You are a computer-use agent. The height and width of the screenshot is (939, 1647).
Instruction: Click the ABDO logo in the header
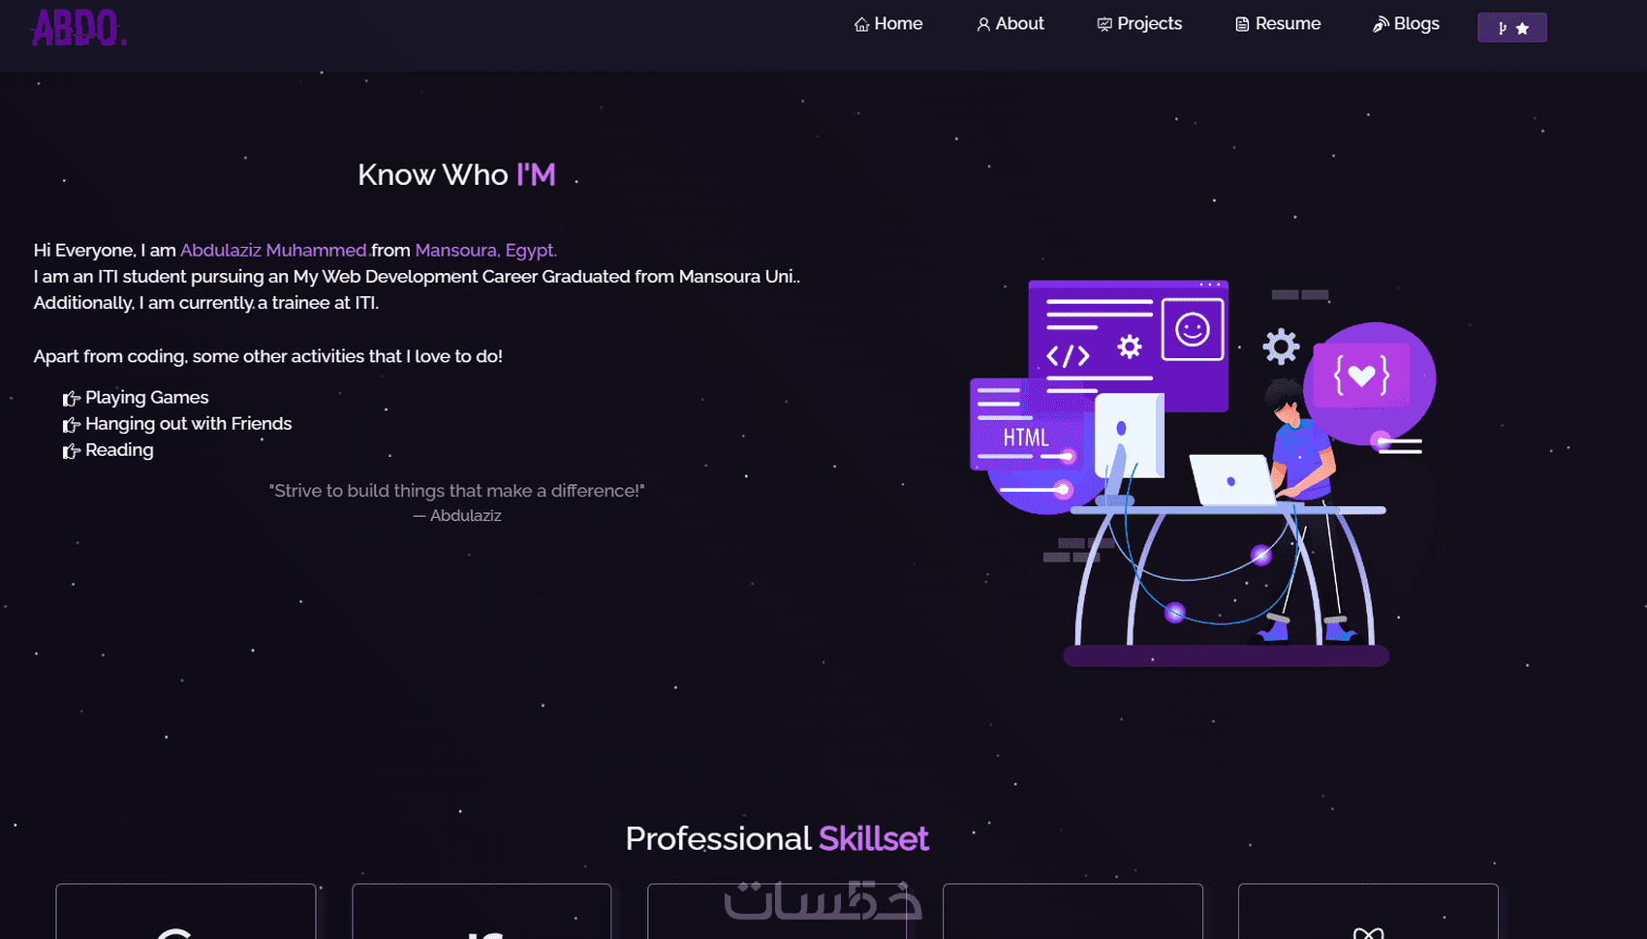click(79, 27)
